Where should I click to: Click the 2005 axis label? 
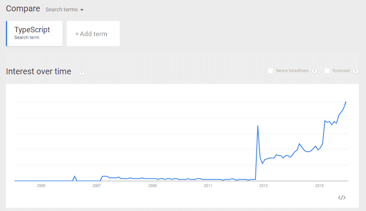(41, 185)
